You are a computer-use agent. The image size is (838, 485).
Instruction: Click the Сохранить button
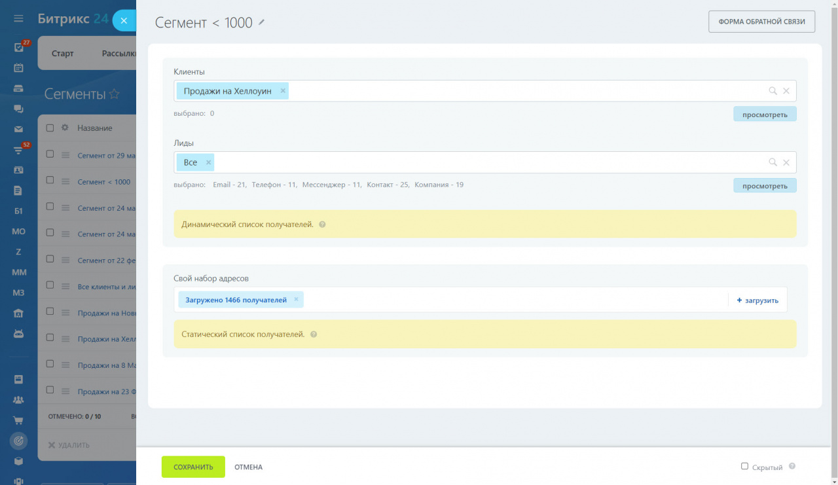point(193,467)
